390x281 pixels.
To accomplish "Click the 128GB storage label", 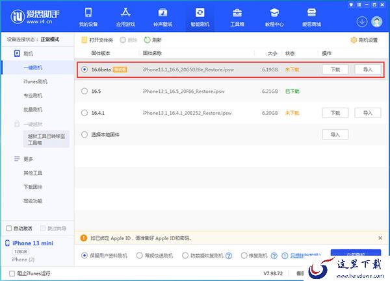I will tap(20, 251).
